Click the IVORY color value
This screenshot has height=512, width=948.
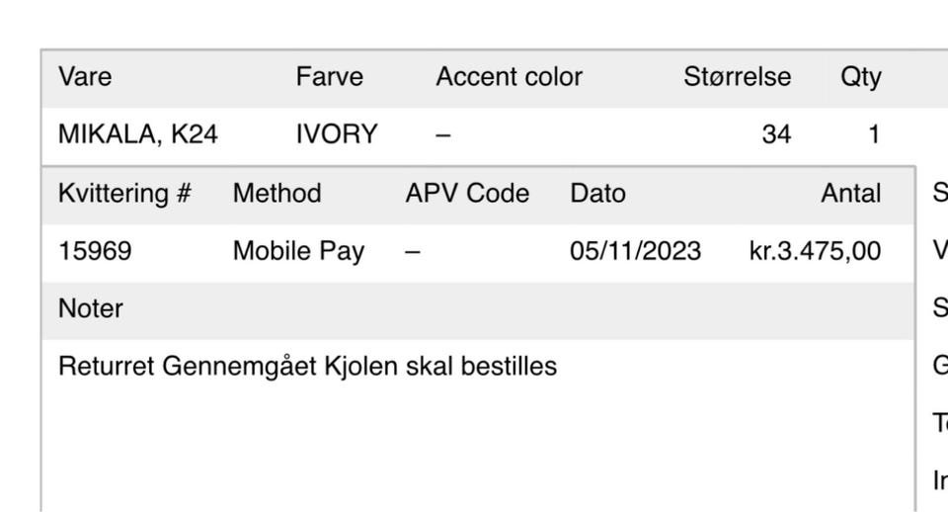tap(337, 134)
